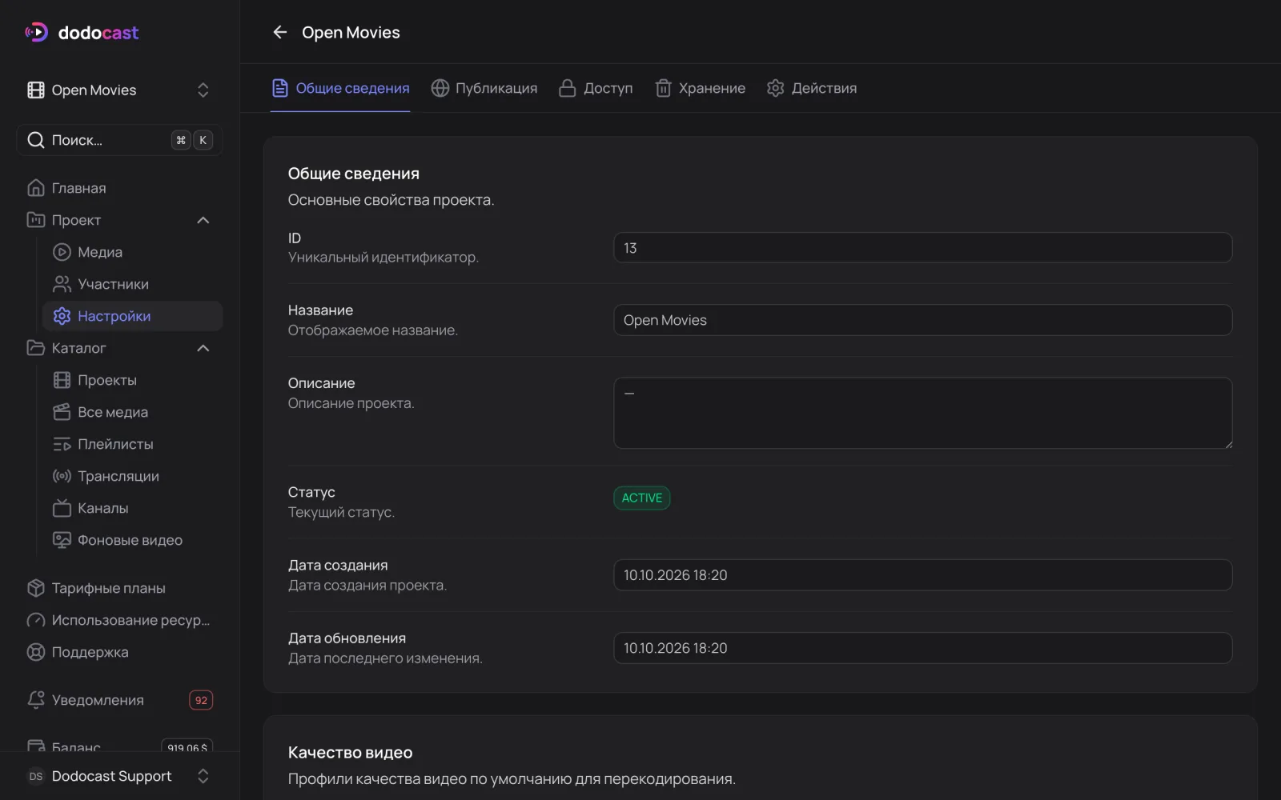The image size is (1281, 800).
Task: Collapse the Проект section
Action: tap(203, 220)
